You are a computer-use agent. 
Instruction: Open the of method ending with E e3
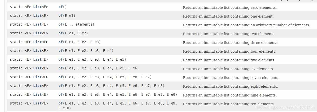(60, 42)
